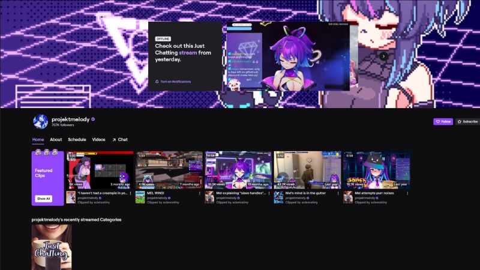
Task: Open game art beside Mel's mind is in the gutter
Action: (278, 197)
